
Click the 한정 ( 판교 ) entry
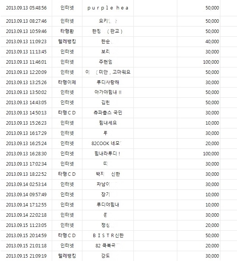(x=107, y=31)
